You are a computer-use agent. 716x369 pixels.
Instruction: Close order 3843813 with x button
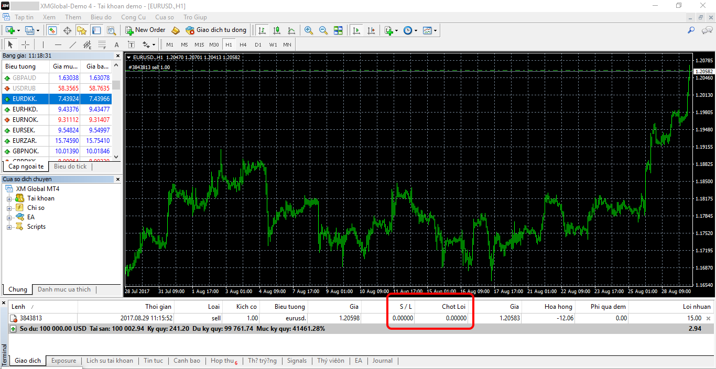click(709, 318)
